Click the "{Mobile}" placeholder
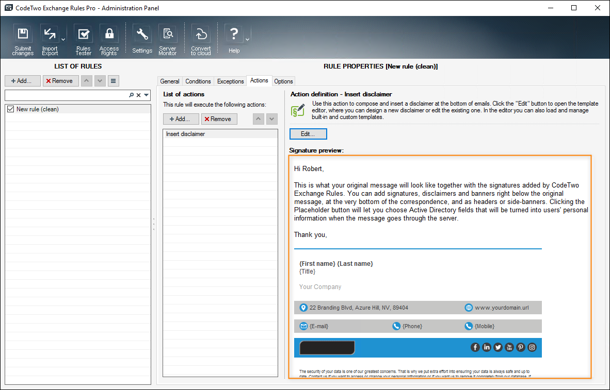 pos(485,326)
